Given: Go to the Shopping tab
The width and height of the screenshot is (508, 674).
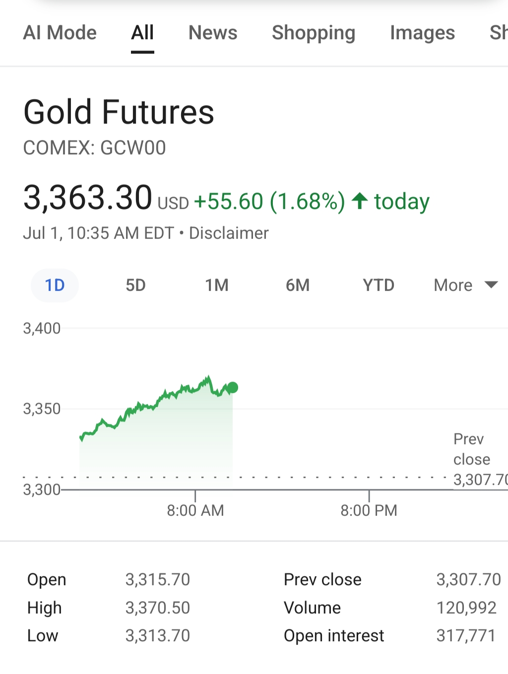Looking at the screenshot, I should [314, 33].
